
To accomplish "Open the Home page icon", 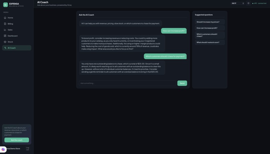I will click(5, 18).
